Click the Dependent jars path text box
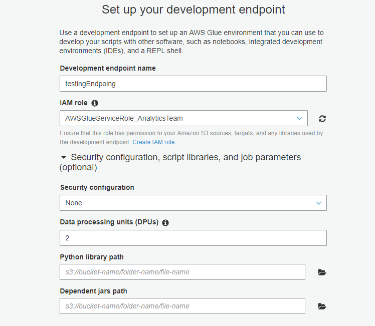This screenshot has width=375, height=326. point(182,306)
